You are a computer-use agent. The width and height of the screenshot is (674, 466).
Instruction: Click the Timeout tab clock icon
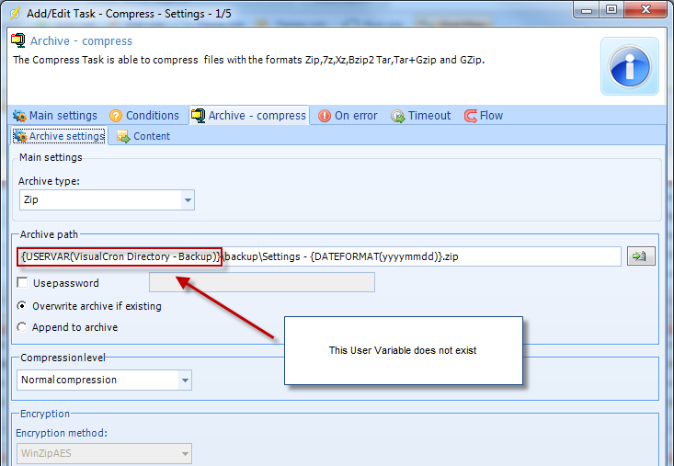click(398, 116)
